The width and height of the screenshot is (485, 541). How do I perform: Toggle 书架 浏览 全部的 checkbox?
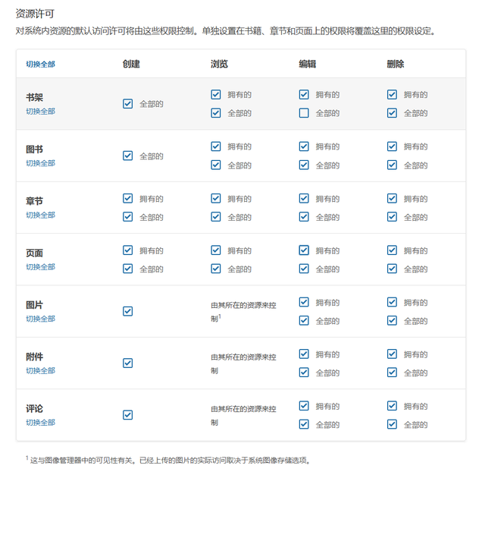pos(216,113)
